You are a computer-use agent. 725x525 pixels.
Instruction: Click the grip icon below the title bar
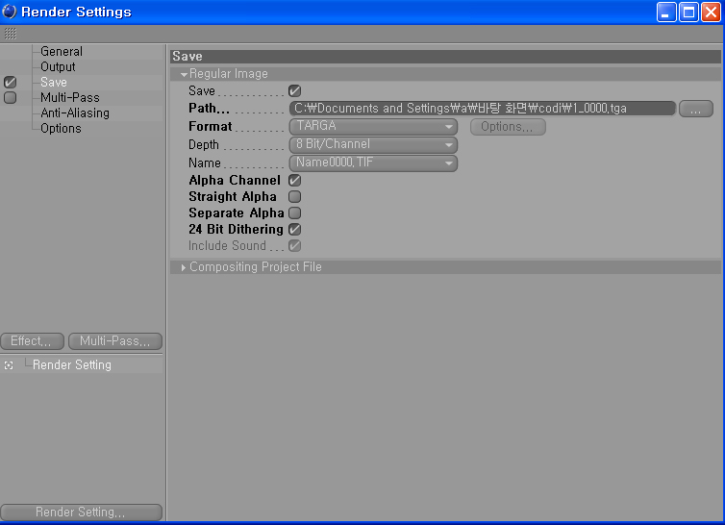[10, 33]
